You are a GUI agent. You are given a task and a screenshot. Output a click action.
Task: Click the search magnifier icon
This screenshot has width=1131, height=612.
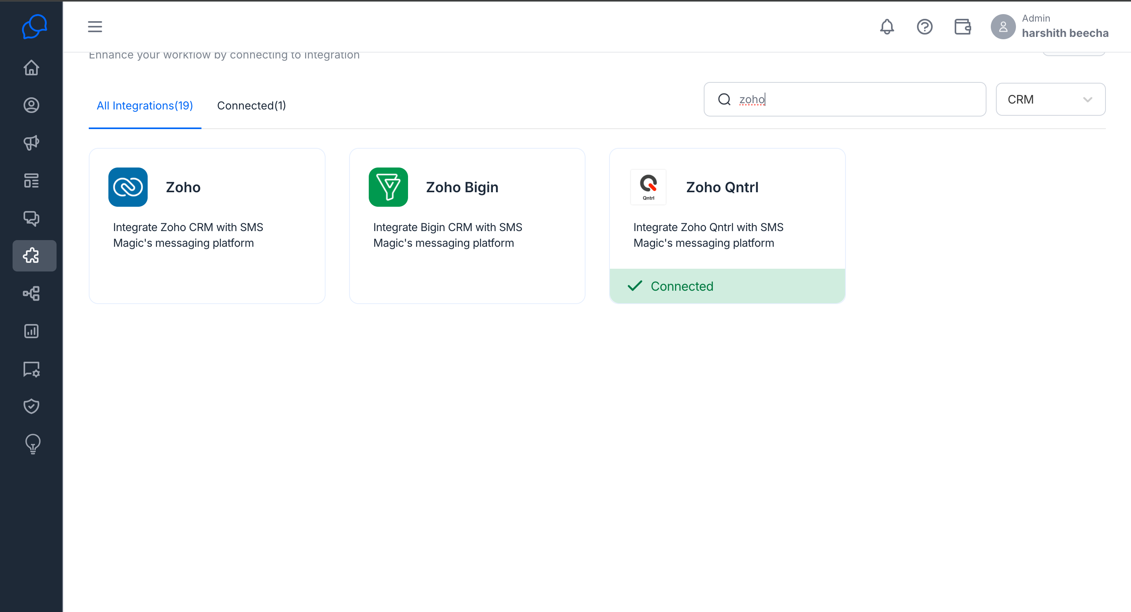point(724,100)
